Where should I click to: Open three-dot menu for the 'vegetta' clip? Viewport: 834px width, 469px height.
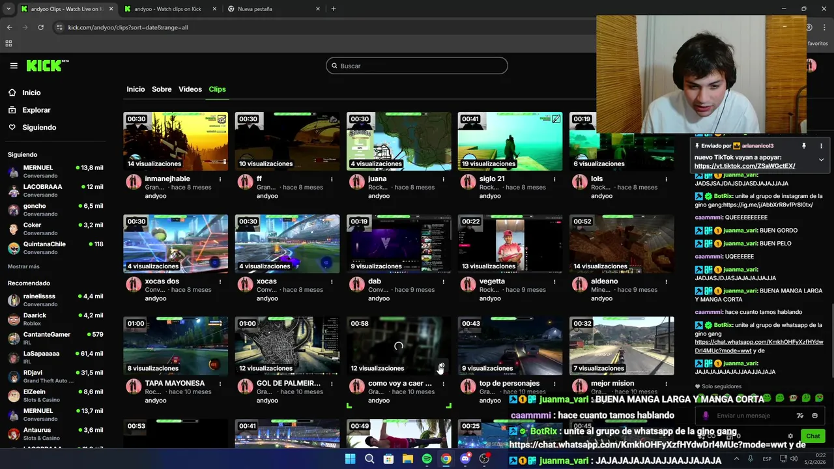554,281
